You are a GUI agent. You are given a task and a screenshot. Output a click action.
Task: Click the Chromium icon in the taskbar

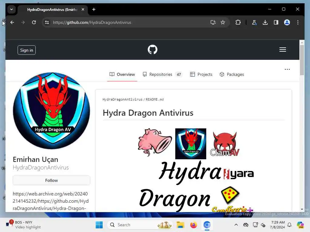point(207,225)
